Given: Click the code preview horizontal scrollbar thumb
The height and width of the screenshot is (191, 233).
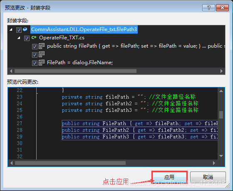Looking at the screenshot, I should coord(70,163).
